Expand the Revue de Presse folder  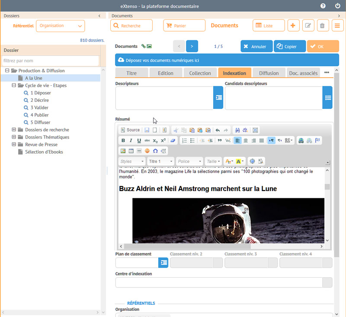point(14,144)
